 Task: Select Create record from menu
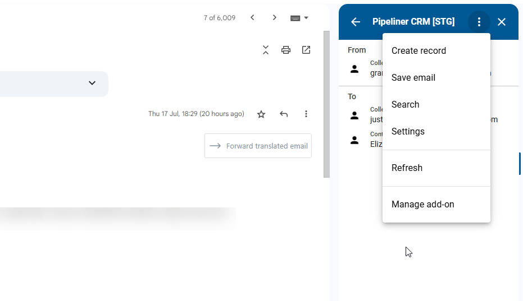click(x=436, y=50)
